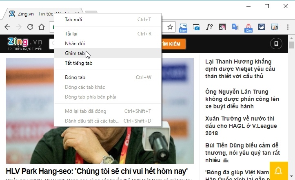
Task: Open the HLV Park Hang-seo headline
Action: coord(97,171)
